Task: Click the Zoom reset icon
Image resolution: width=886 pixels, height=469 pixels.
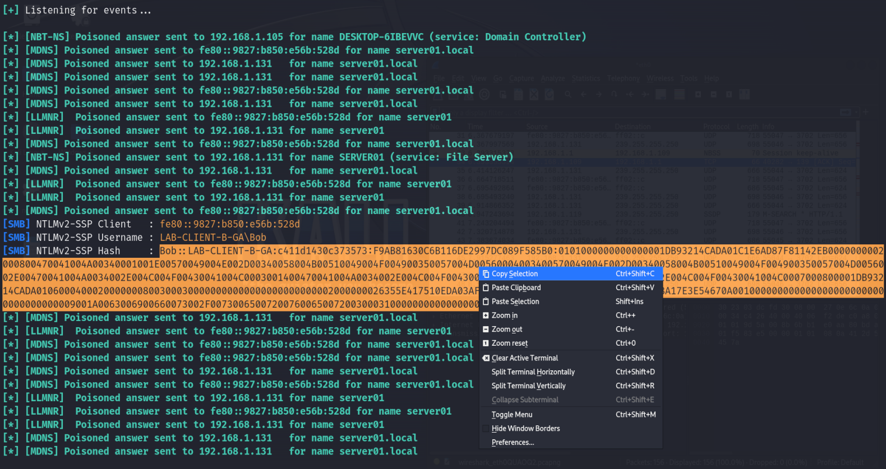Action: click(x=486, y=343)
